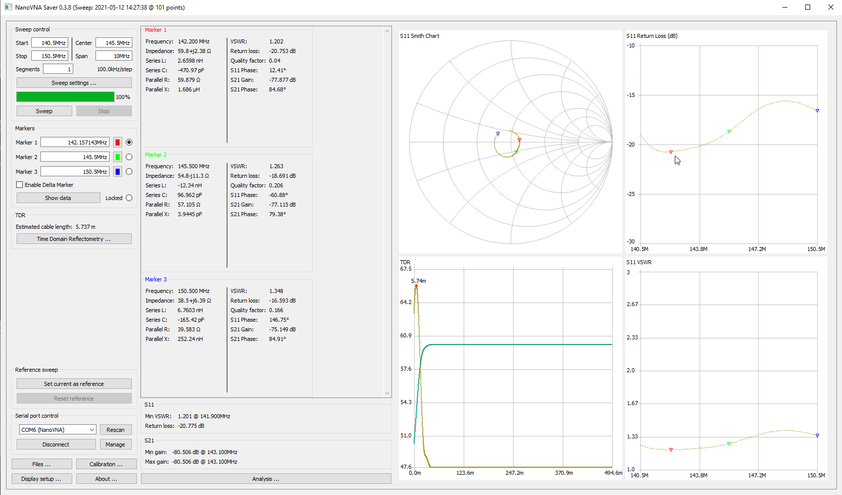Screen dimensions: 842x495
Task: Click the red marker on the Smith Chart
Action: tap(519, 140)
